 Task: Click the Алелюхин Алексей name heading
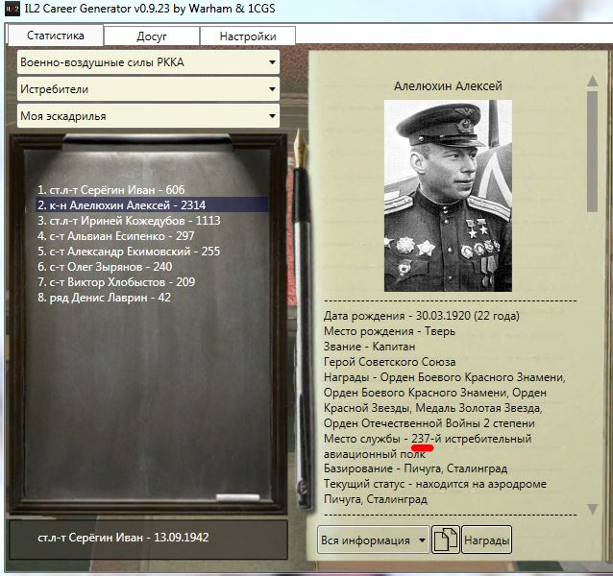coord(448,85)
